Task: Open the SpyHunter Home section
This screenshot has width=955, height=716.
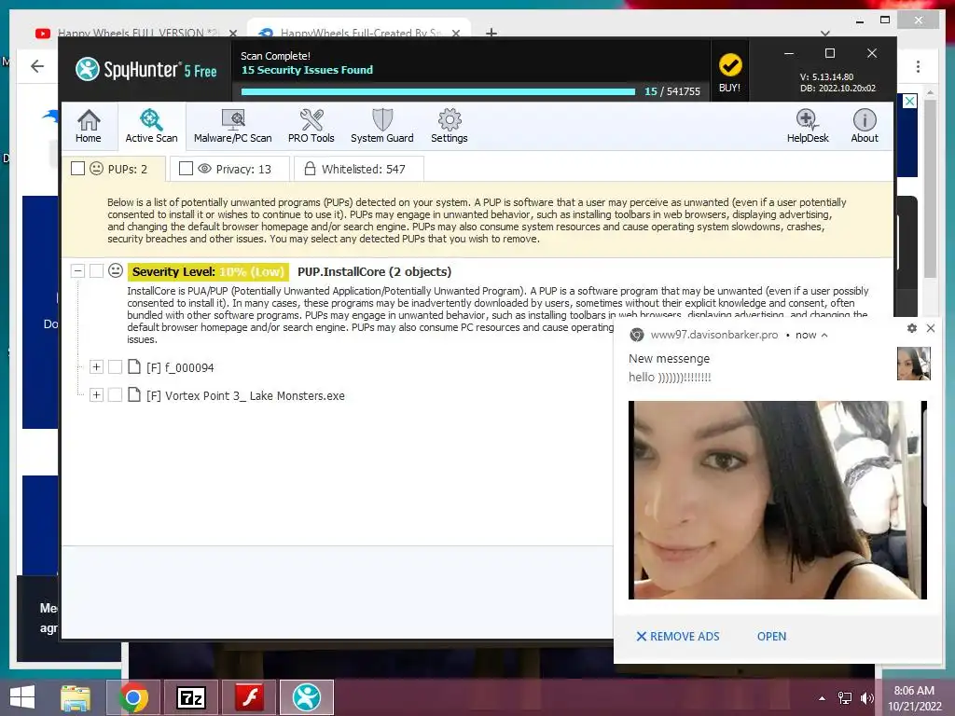Action: tap(89, 126)
